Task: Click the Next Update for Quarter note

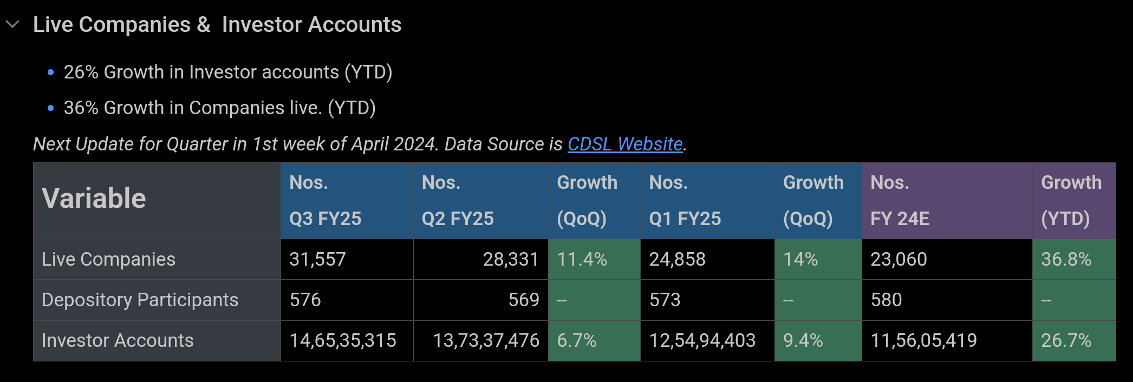Action: point(298,144)
